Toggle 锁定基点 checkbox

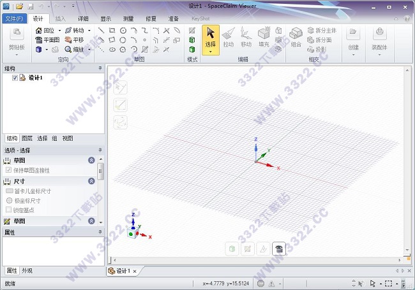(x=8, y=210)
